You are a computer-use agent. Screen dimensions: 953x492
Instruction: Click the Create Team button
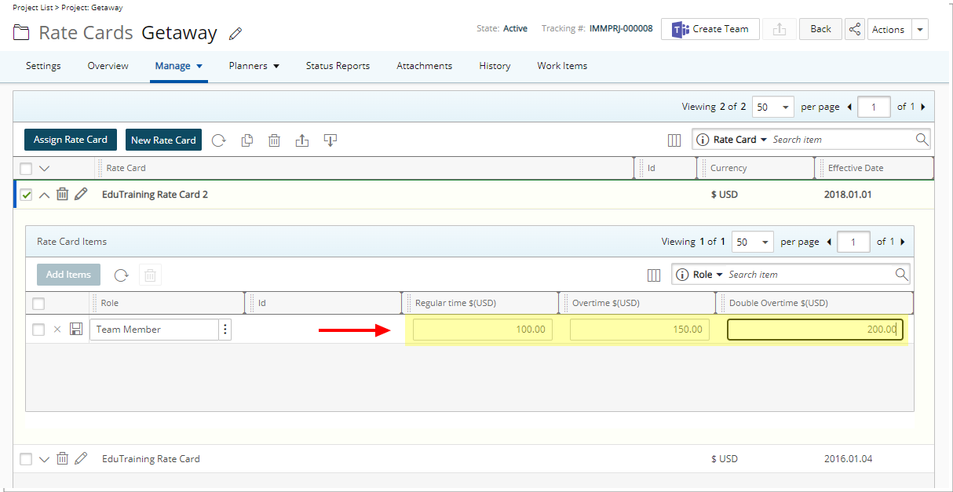(710, 29)
